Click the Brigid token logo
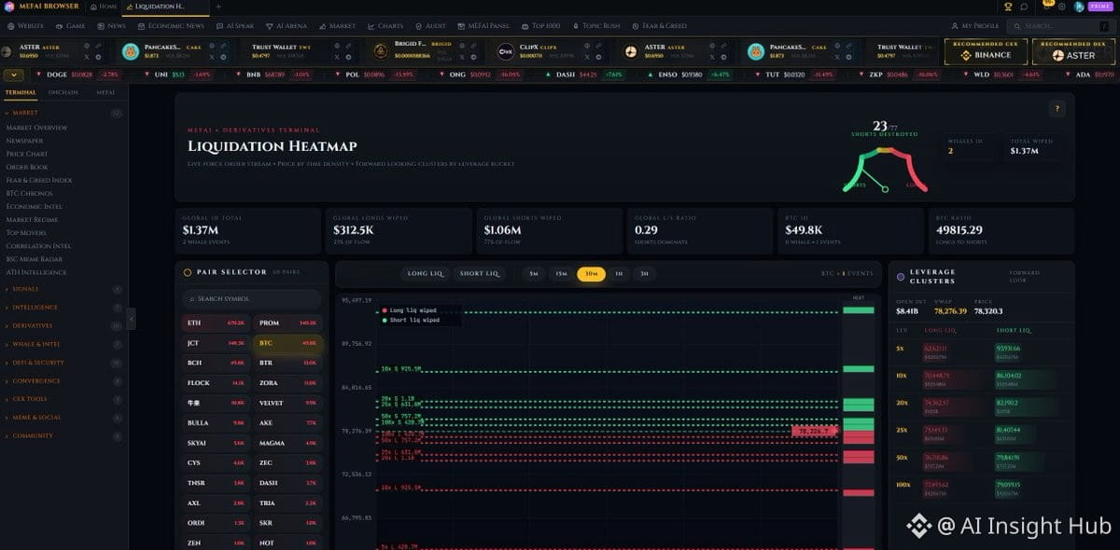Viewport: 1120px width, 550px height. point(381,51)
